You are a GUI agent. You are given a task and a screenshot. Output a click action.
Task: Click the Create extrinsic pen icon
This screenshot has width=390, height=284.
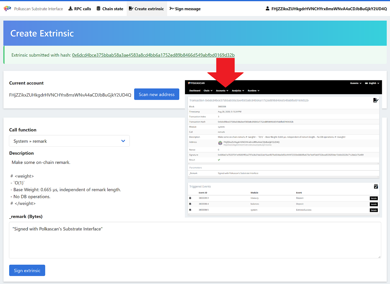click(x=131, y=9)
